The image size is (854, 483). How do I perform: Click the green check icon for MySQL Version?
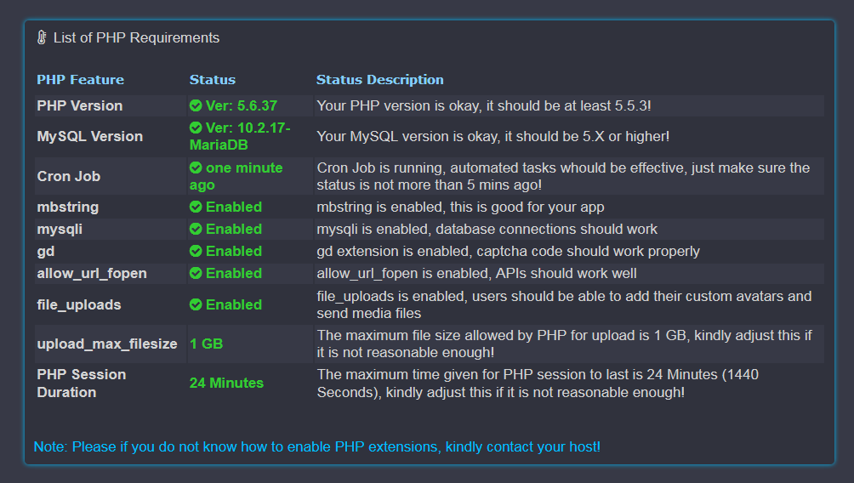click(x=196, y=128)
